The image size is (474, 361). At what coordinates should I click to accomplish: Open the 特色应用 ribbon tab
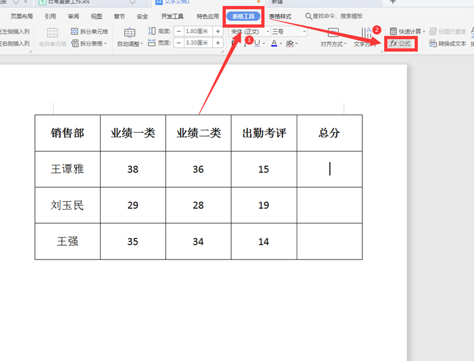point(208,17)
